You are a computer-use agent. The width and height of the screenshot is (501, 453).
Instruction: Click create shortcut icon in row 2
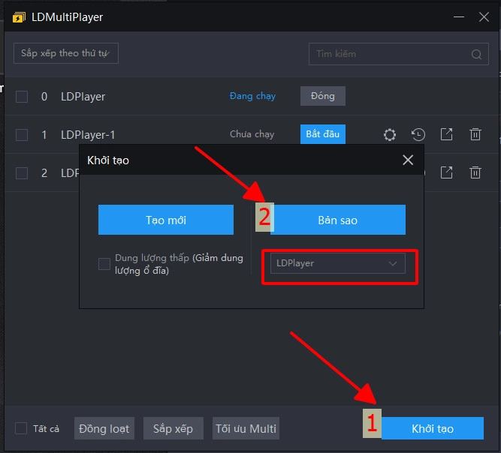click(446, 173)
